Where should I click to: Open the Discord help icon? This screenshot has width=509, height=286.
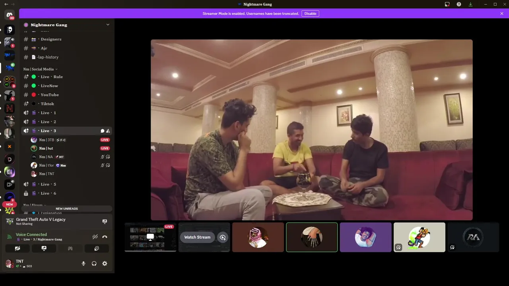point(459,4)
